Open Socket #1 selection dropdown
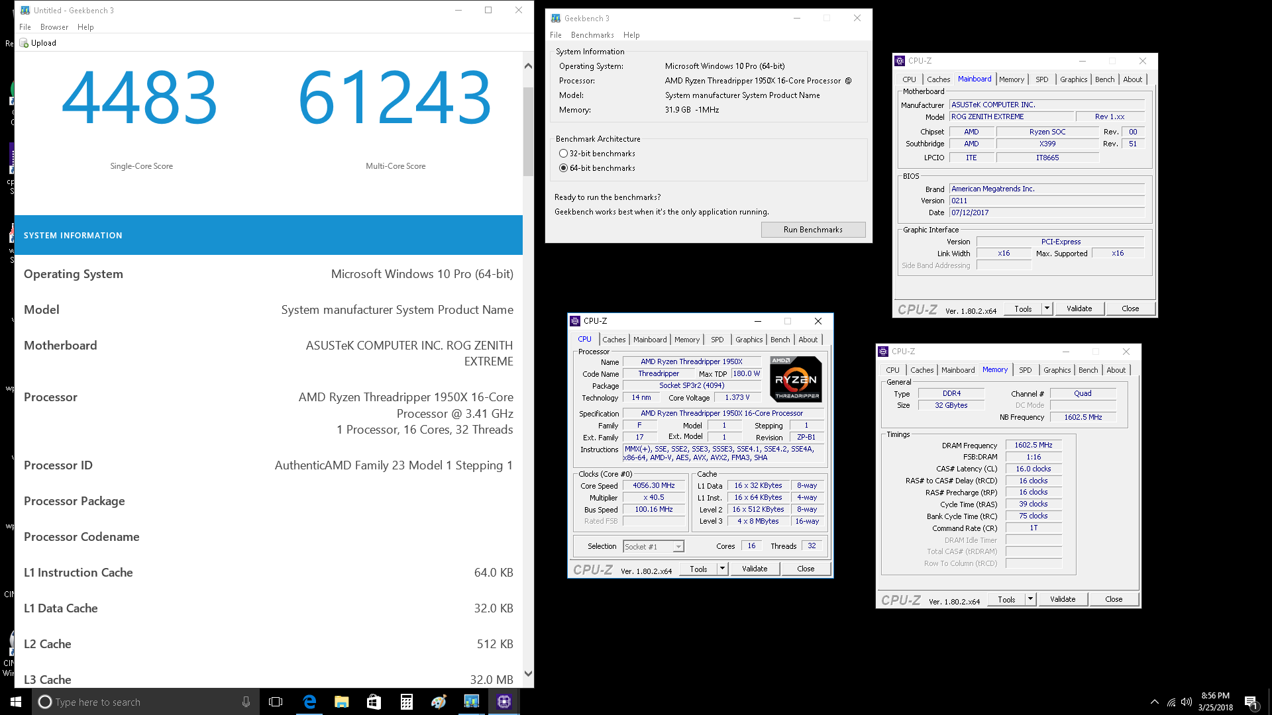1272x715 pixels. [x=678, y=547]
